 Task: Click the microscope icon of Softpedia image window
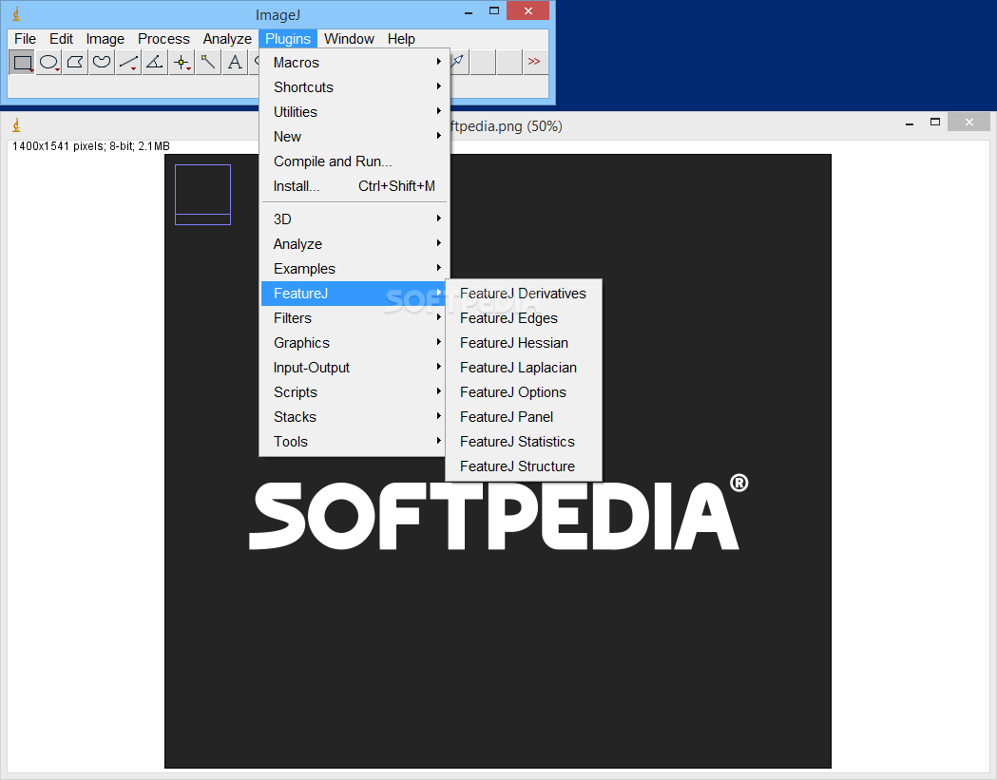[16, 125]
